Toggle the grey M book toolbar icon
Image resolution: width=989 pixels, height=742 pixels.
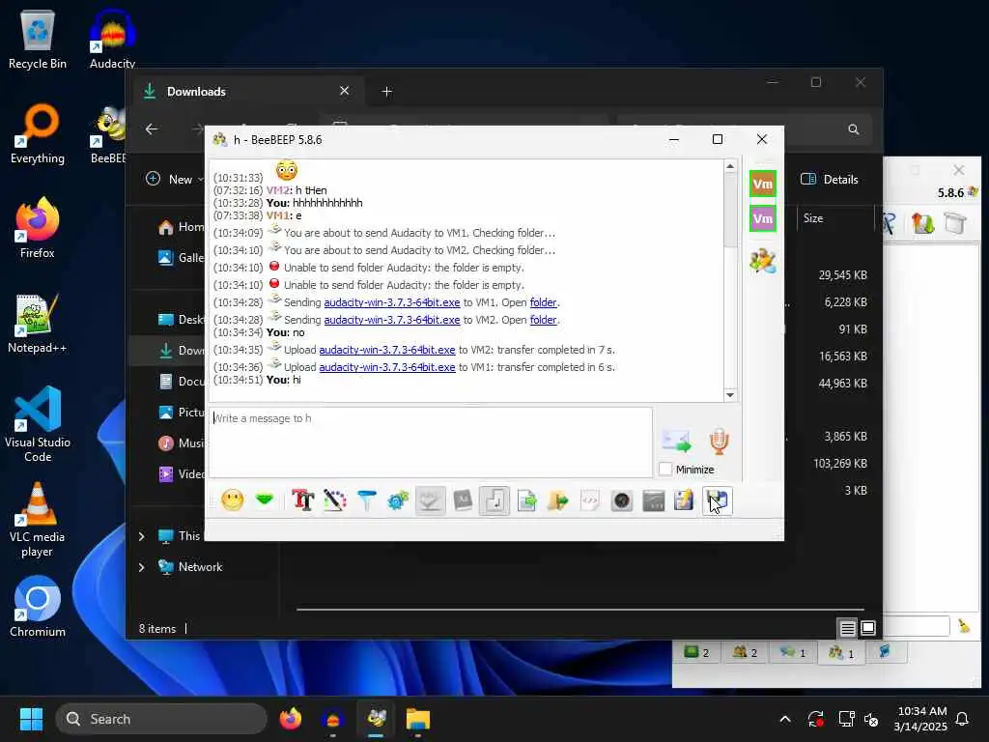(x=463, y=501)
